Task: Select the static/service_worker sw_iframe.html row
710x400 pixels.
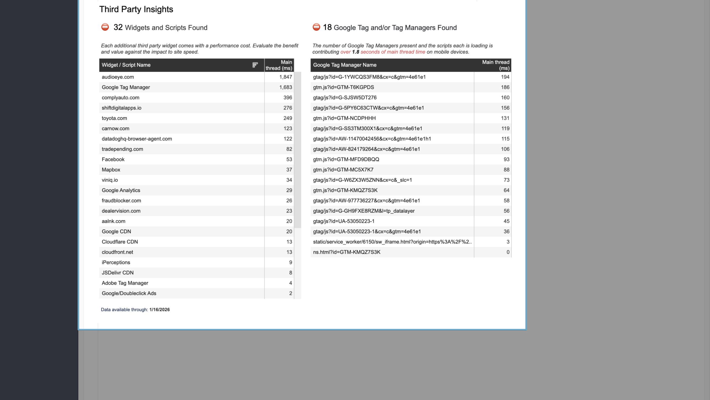Action: pyautogui.click(x=411, y=242)
